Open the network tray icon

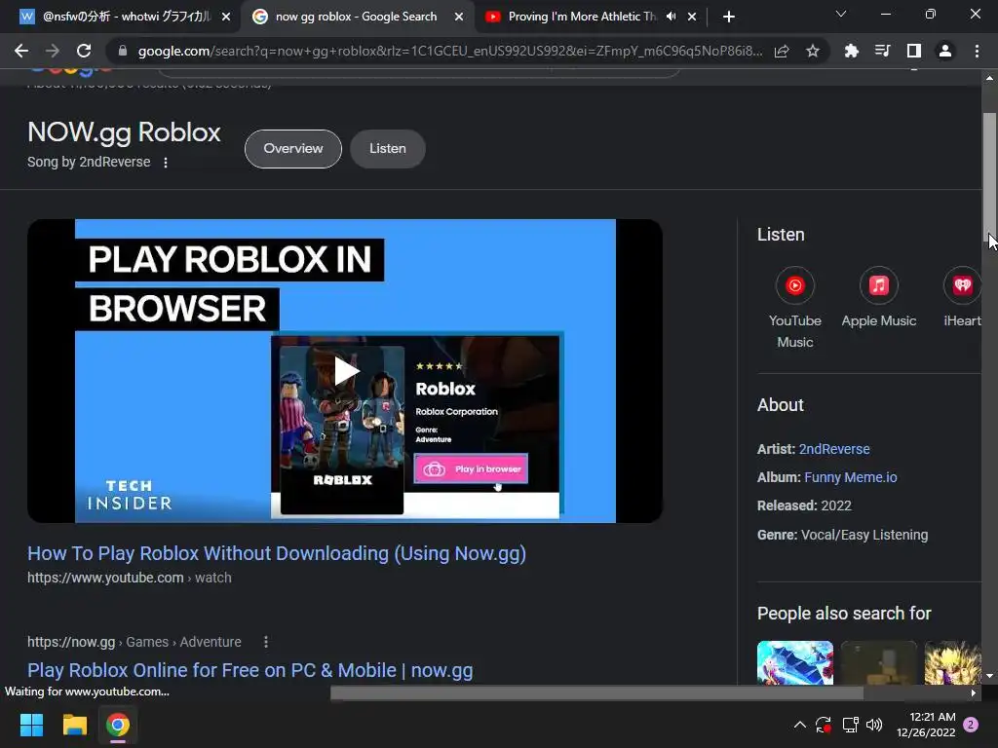(x=850, y=725)
